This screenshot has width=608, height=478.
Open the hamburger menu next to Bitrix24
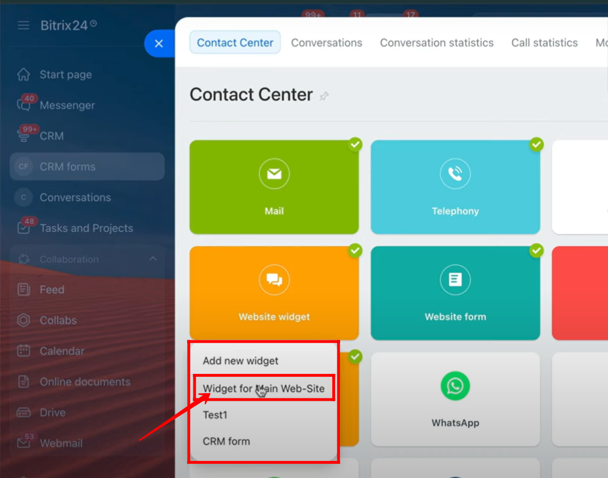pos(23,26)
